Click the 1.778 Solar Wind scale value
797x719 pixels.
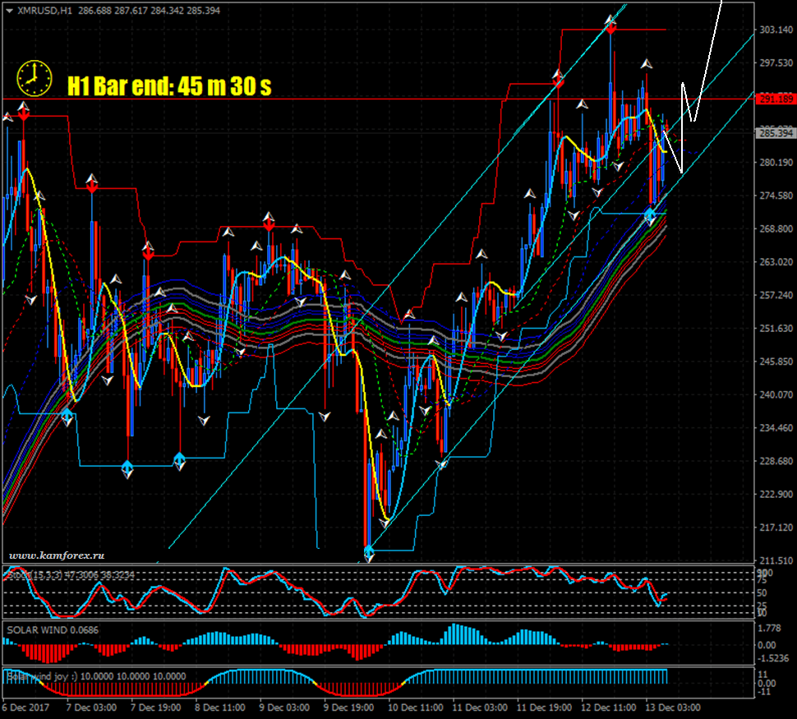click(769, 629)
